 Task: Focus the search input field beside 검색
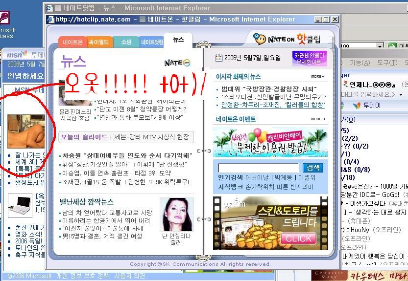click(258, 168)
